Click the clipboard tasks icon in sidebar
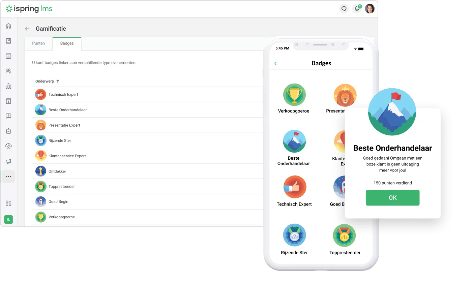This screenshot has height=287, width=472. click(x=8, y=131)
